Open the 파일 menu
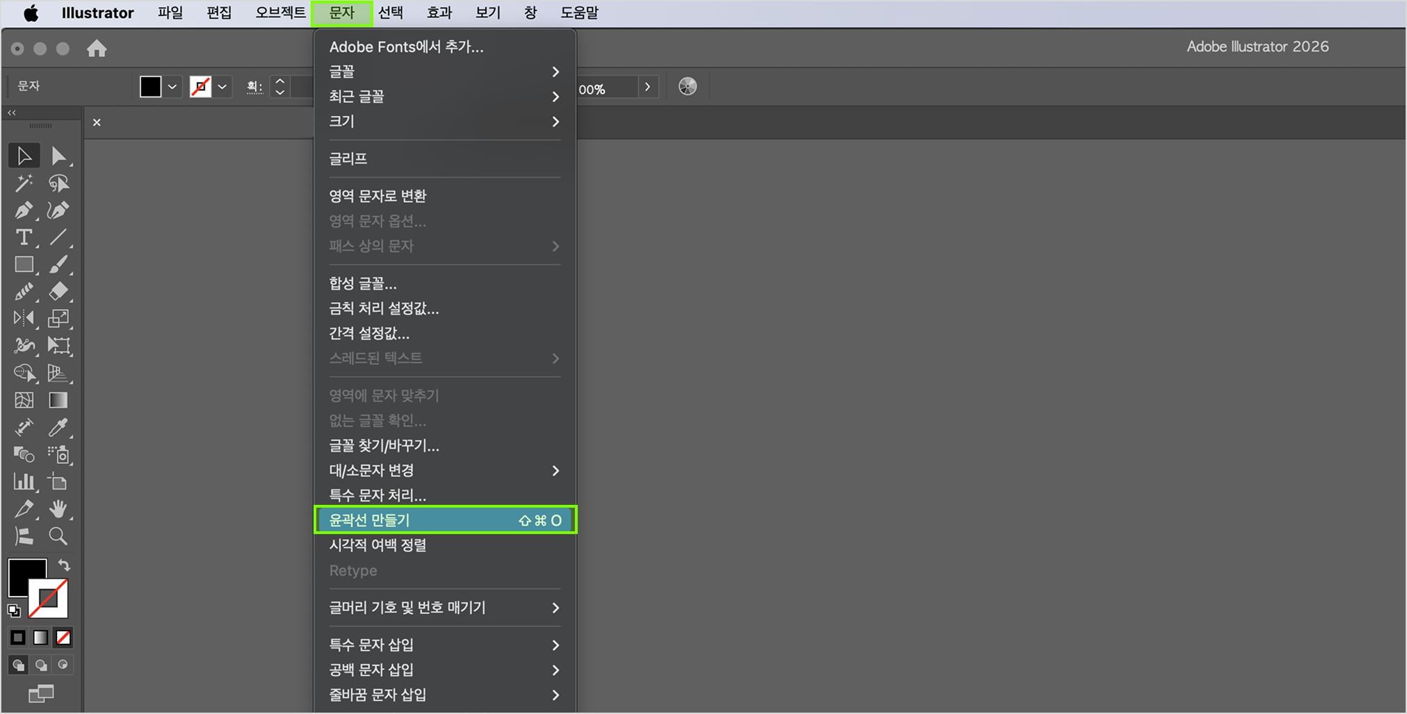1407x714 pixels. click(x=170, y=13)
